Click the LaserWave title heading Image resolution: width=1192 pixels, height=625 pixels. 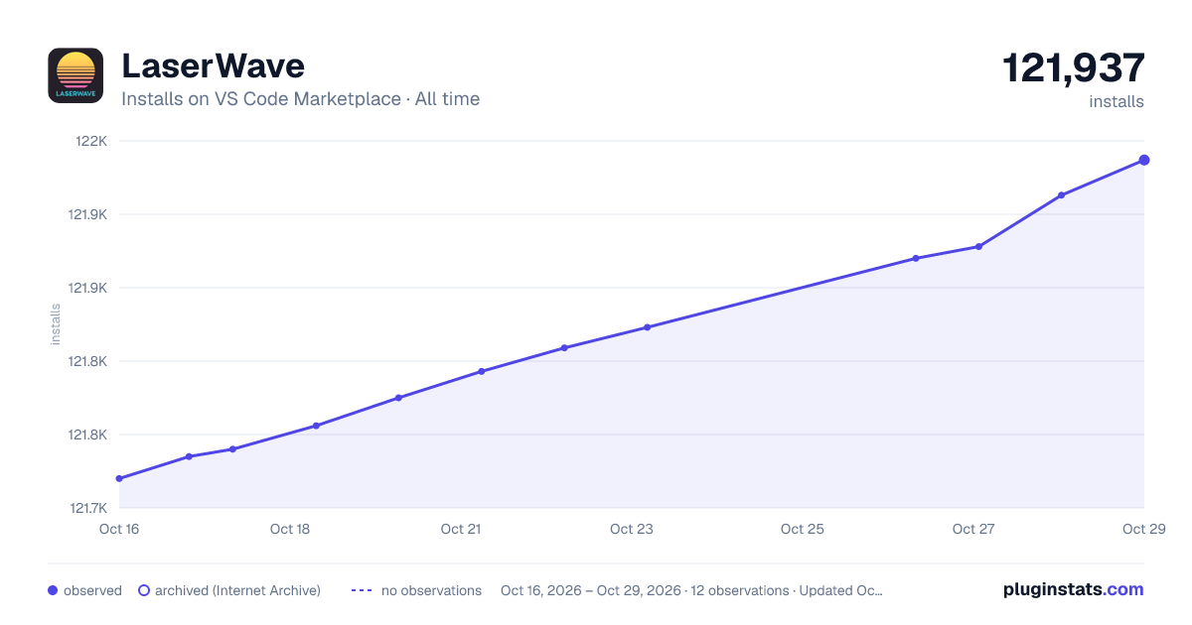click(213, 65)
